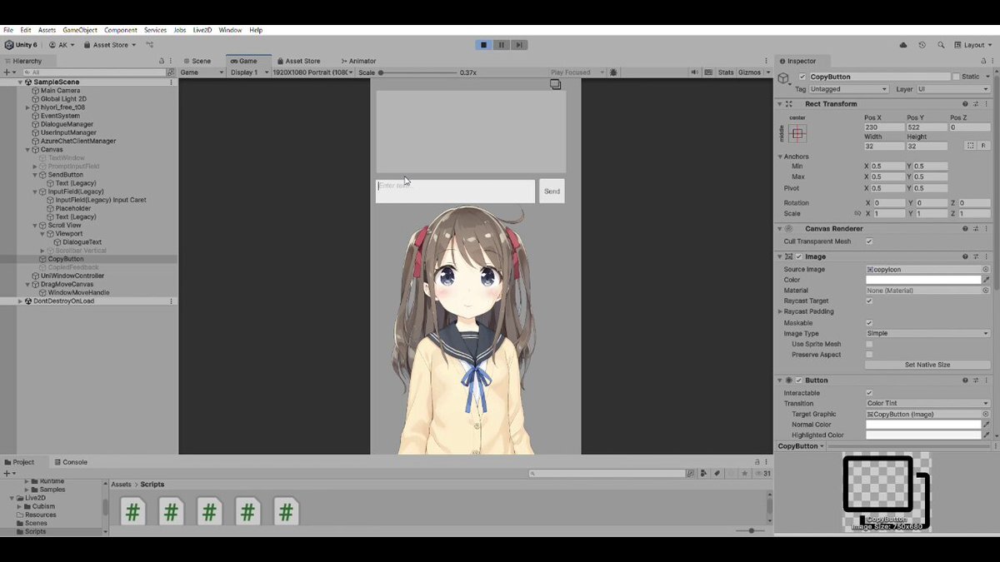Mute game audio in Game view
Viewport: 1000px width, 562px height.
694,72
